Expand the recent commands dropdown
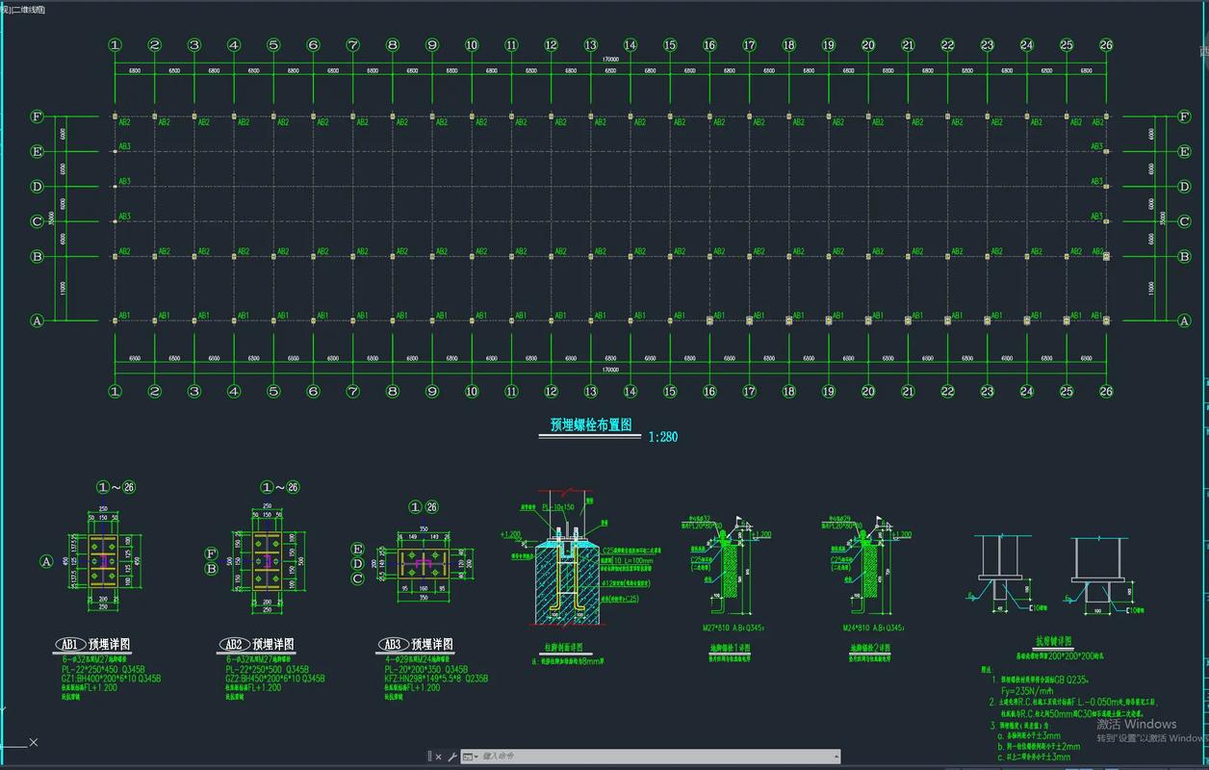Screen dimensions: 1209x770 469,757
